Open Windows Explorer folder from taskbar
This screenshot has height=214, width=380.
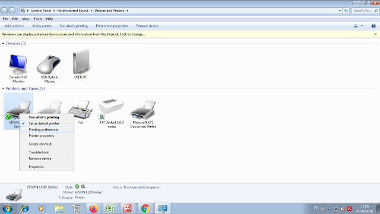coord(59,209)
